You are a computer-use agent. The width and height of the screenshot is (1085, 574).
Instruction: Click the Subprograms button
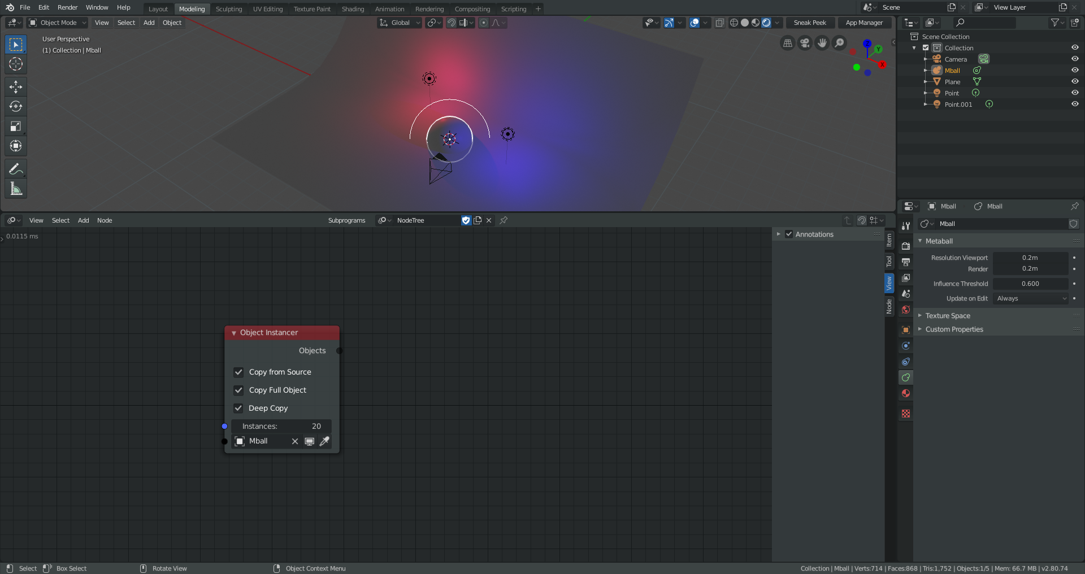(x=347, y=220)
